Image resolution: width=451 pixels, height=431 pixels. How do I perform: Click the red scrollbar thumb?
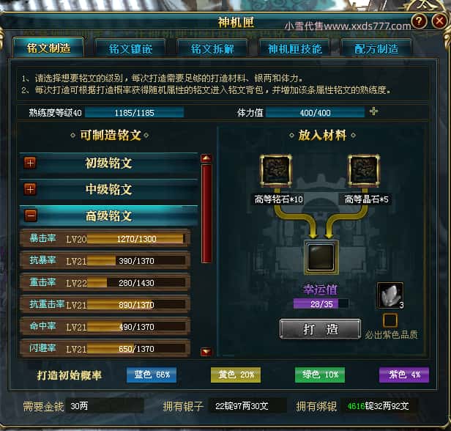206,213
